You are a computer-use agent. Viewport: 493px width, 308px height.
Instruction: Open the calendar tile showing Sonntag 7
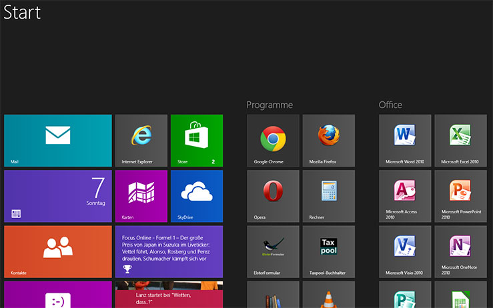[x=58, y=196]
